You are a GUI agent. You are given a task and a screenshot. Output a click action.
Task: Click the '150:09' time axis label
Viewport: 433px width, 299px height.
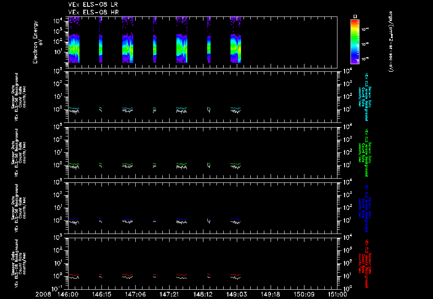304,294
